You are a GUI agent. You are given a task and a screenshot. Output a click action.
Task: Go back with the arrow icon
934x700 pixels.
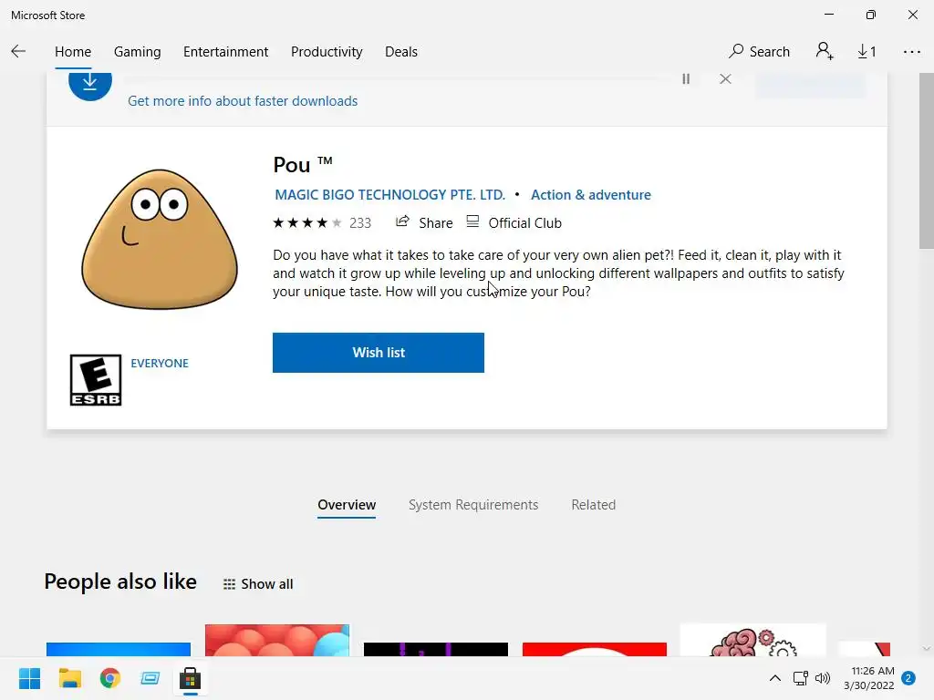(18, 52)
